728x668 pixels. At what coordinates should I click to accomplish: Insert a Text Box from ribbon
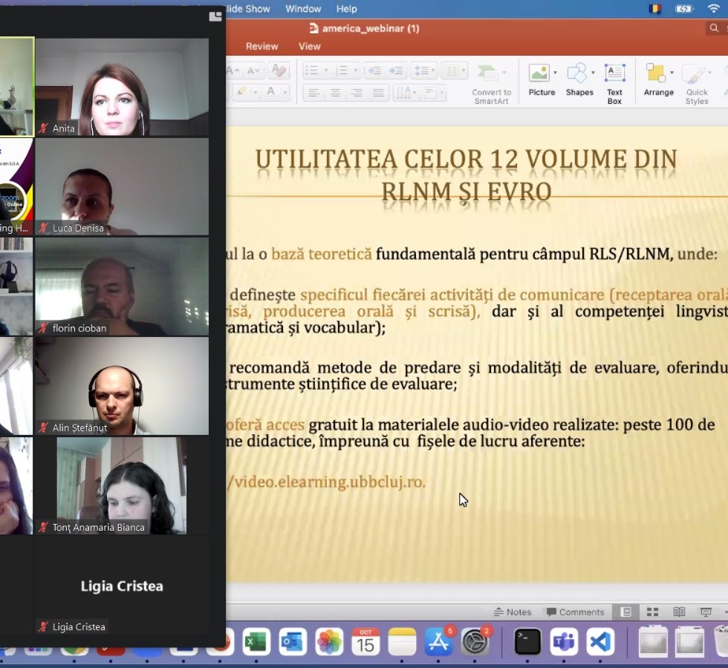tap(614, 73)
